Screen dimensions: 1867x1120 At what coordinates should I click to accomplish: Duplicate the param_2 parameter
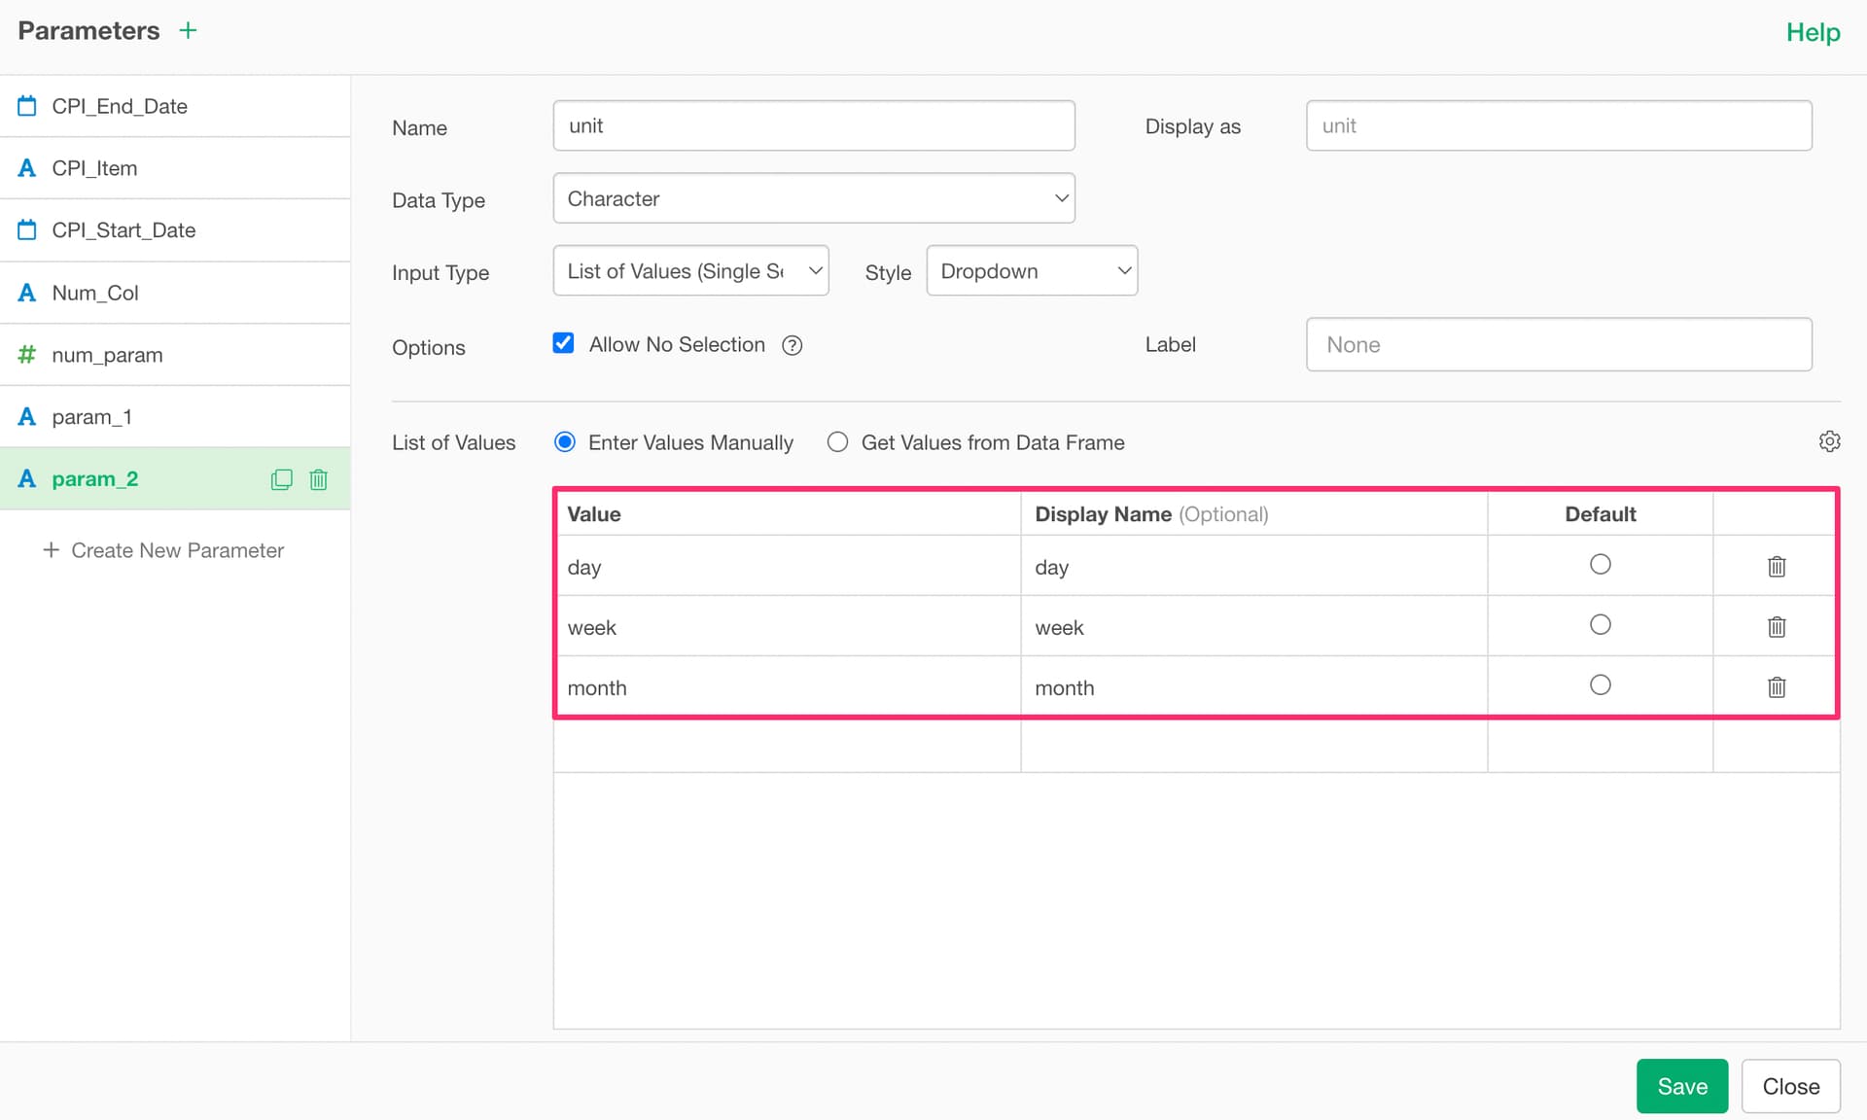point(281,479)
